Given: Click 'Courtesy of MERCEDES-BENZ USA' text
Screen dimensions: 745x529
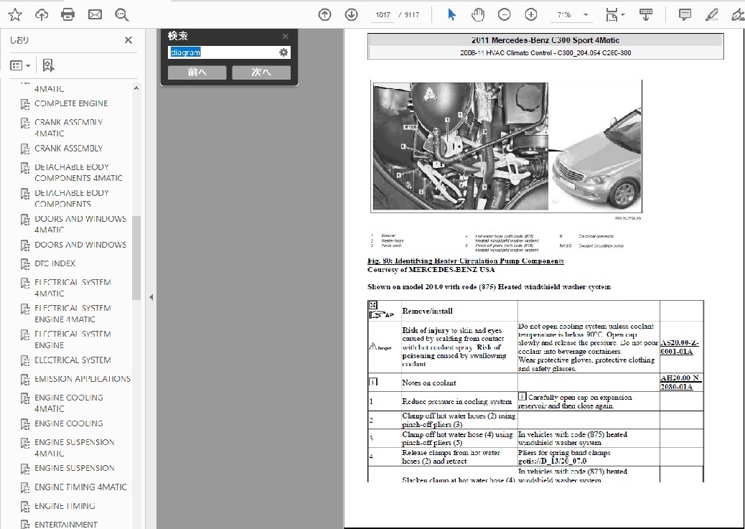Looking at the screenshot, I should [431, 269].
